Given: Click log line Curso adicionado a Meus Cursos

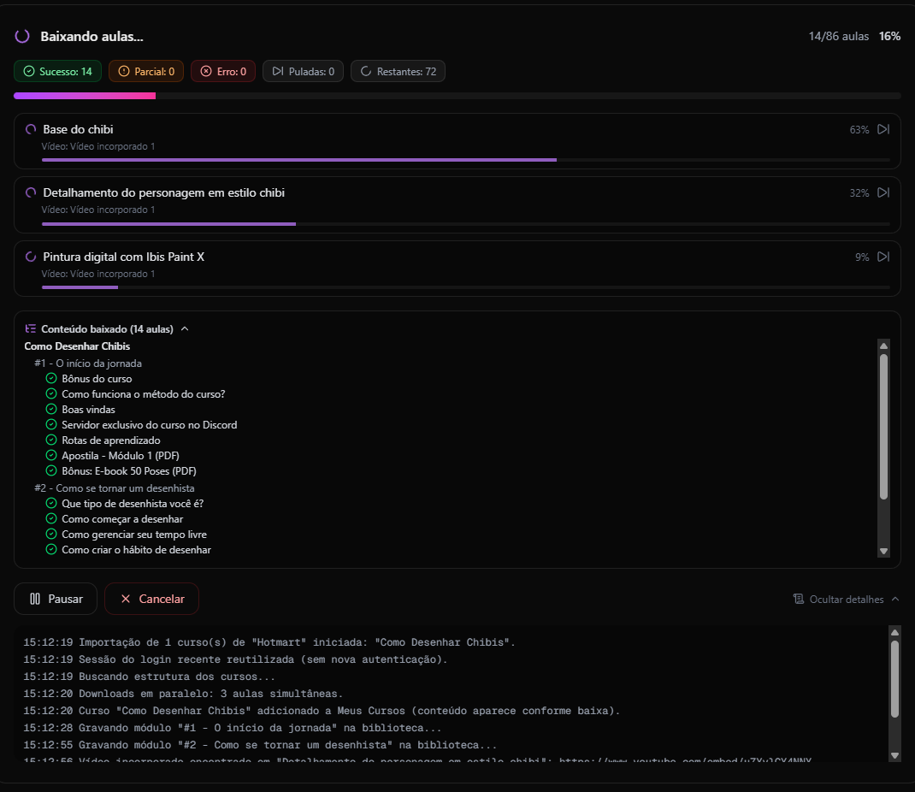Looking at the screenshot, I should [x=322, y=710].
